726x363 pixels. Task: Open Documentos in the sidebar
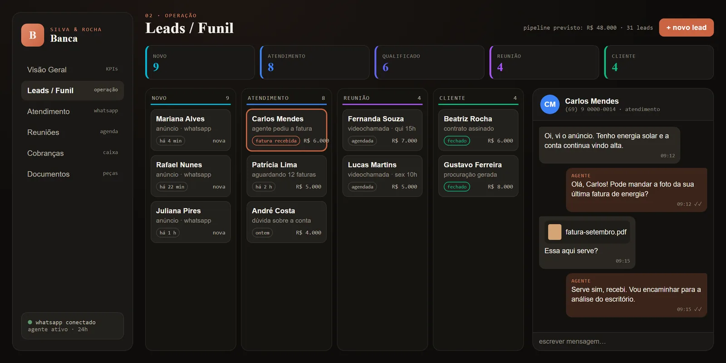click(x=73, y=174)
